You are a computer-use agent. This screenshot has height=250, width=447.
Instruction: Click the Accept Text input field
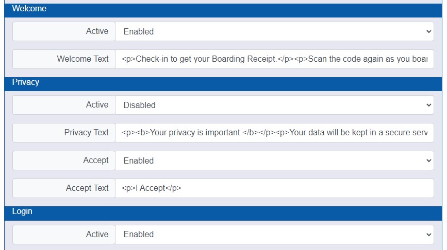pos(274,188)
